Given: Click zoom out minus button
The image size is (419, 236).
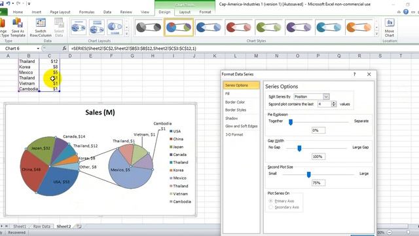Looking at the screenshot, I should point(390,232).
